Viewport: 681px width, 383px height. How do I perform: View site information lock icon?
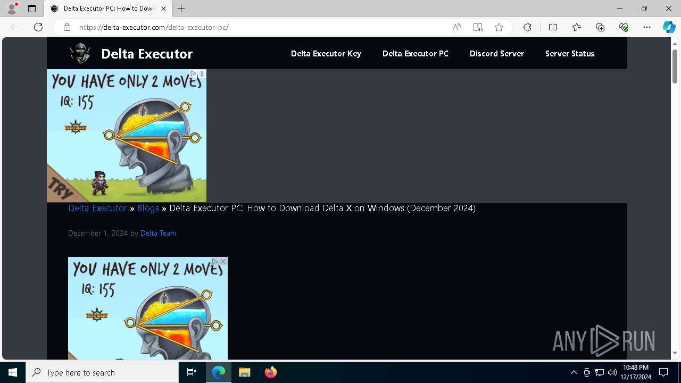pyautogui.click(x=67, y=27)
